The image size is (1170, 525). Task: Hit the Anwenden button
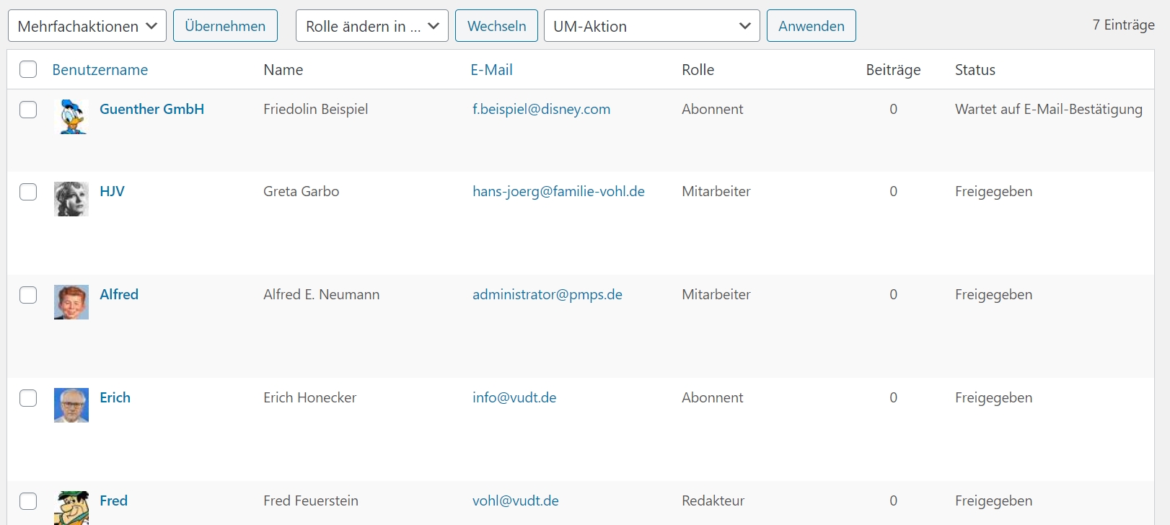(811, 26)
